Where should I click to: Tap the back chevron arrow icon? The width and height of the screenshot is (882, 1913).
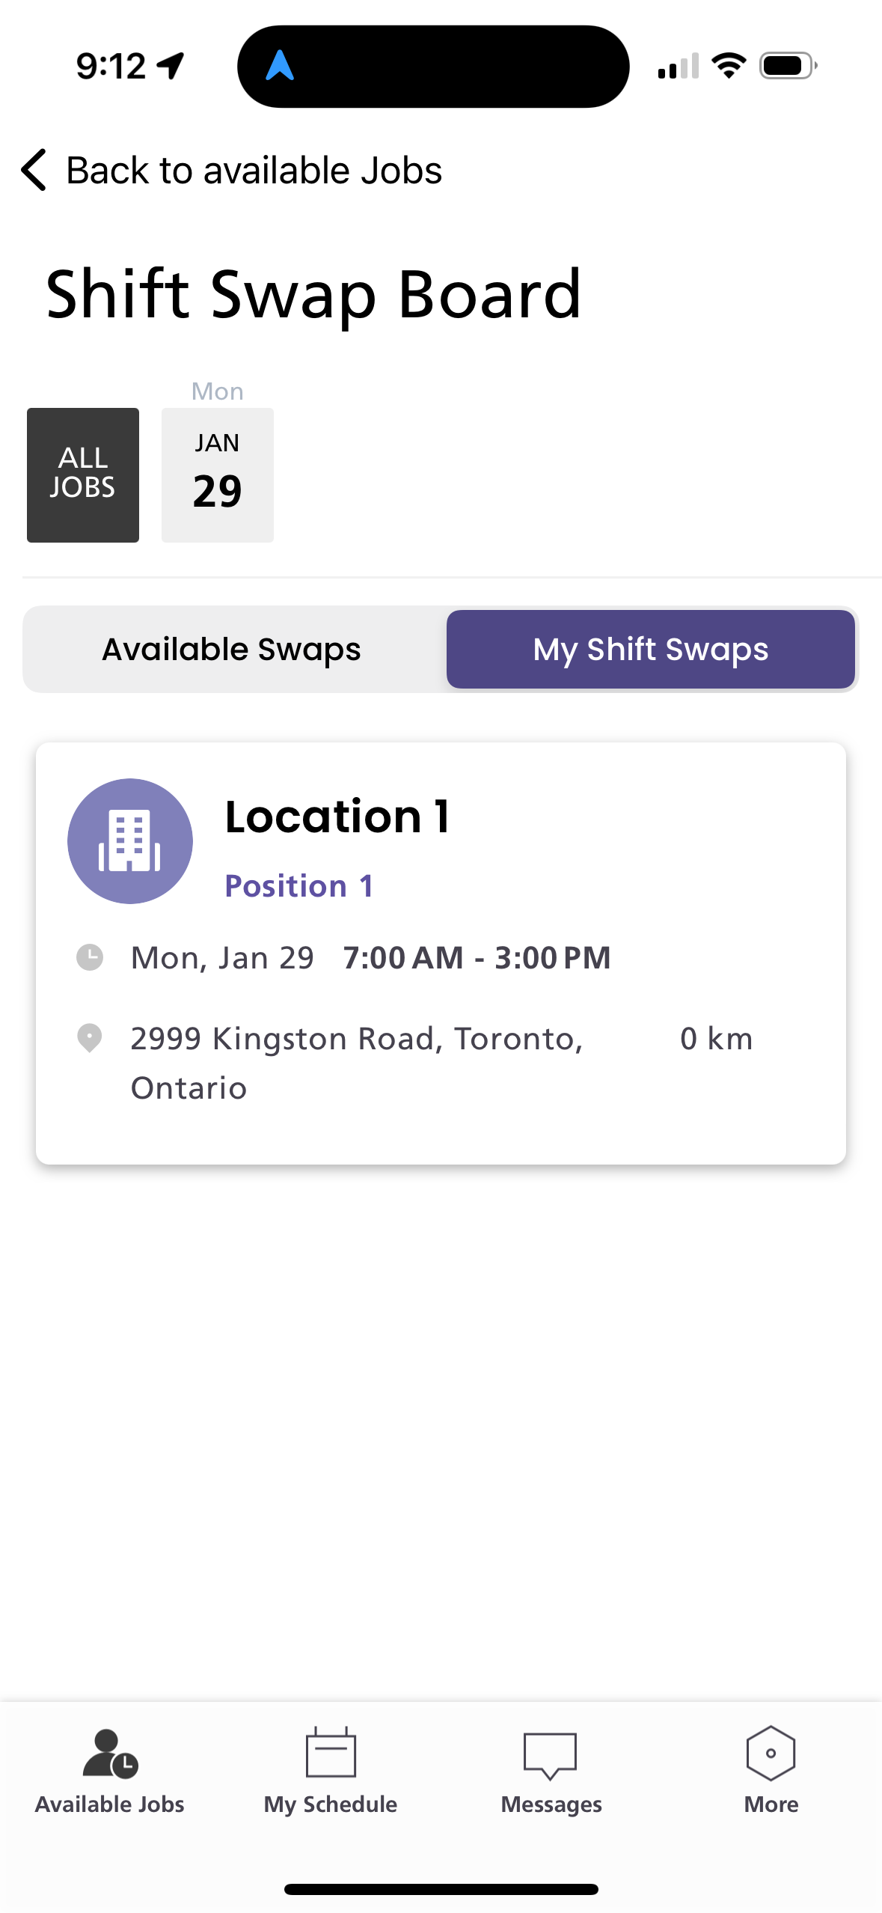pos(34,170)
